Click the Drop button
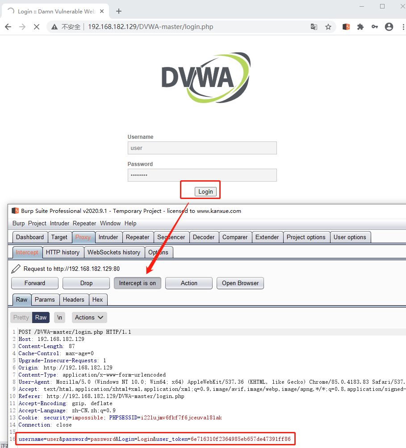 point(86,283)
